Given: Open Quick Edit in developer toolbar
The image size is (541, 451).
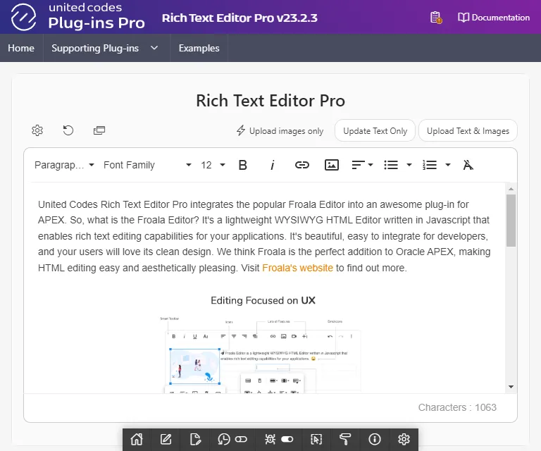Looking at the screenshot, I should click(316, 439).
